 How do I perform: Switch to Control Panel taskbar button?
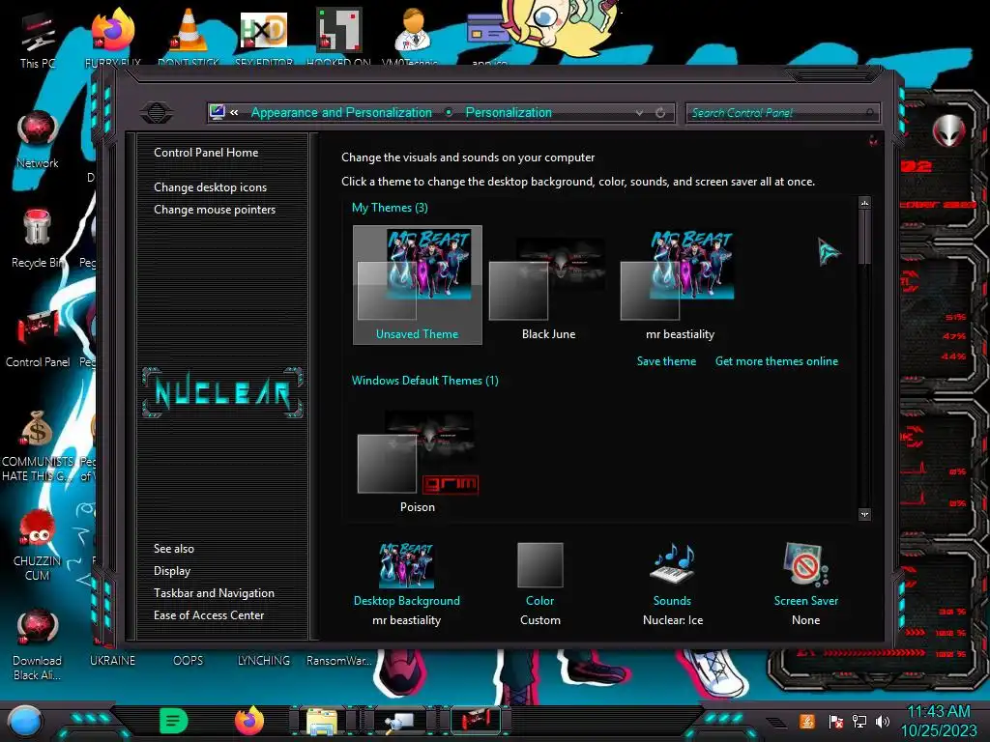477,721
